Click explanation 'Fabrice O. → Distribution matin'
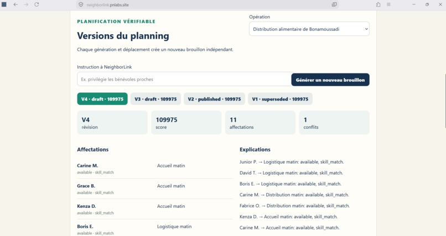Viewport: 446px width, 236px height. point(295,206)
